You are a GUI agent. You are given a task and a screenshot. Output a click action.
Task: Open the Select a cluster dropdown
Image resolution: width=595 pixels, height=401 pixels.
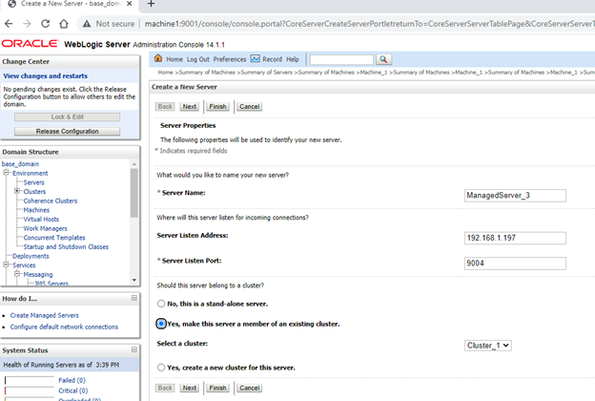point(487,346)
